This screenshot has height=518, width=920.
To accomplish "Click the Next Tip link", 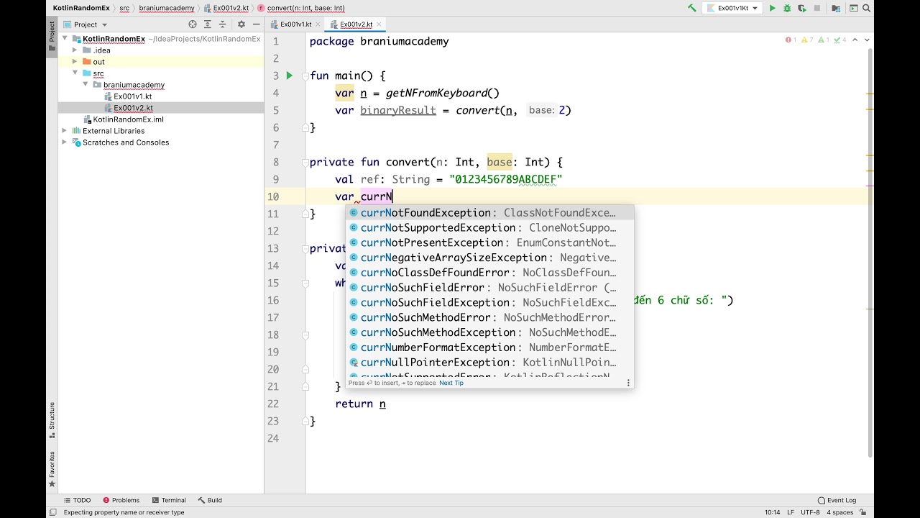I will tap(451, 383).
